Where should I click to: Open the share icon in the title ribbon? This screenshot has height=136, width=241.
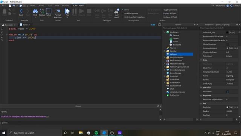click(x=231, y=6)
